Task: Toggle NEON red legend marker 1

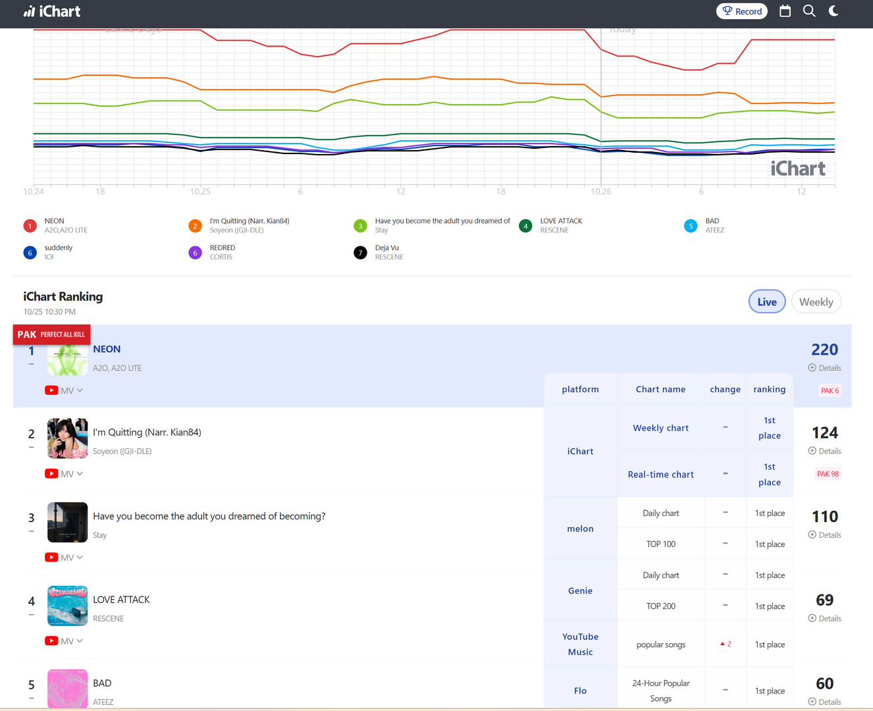Action: 30,226
